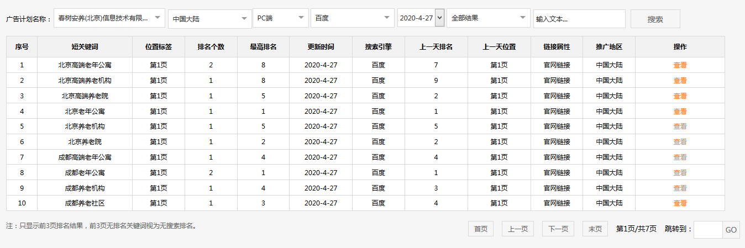Click the 搜索引擎 column header
745x248 pixels.
[379, 47]
